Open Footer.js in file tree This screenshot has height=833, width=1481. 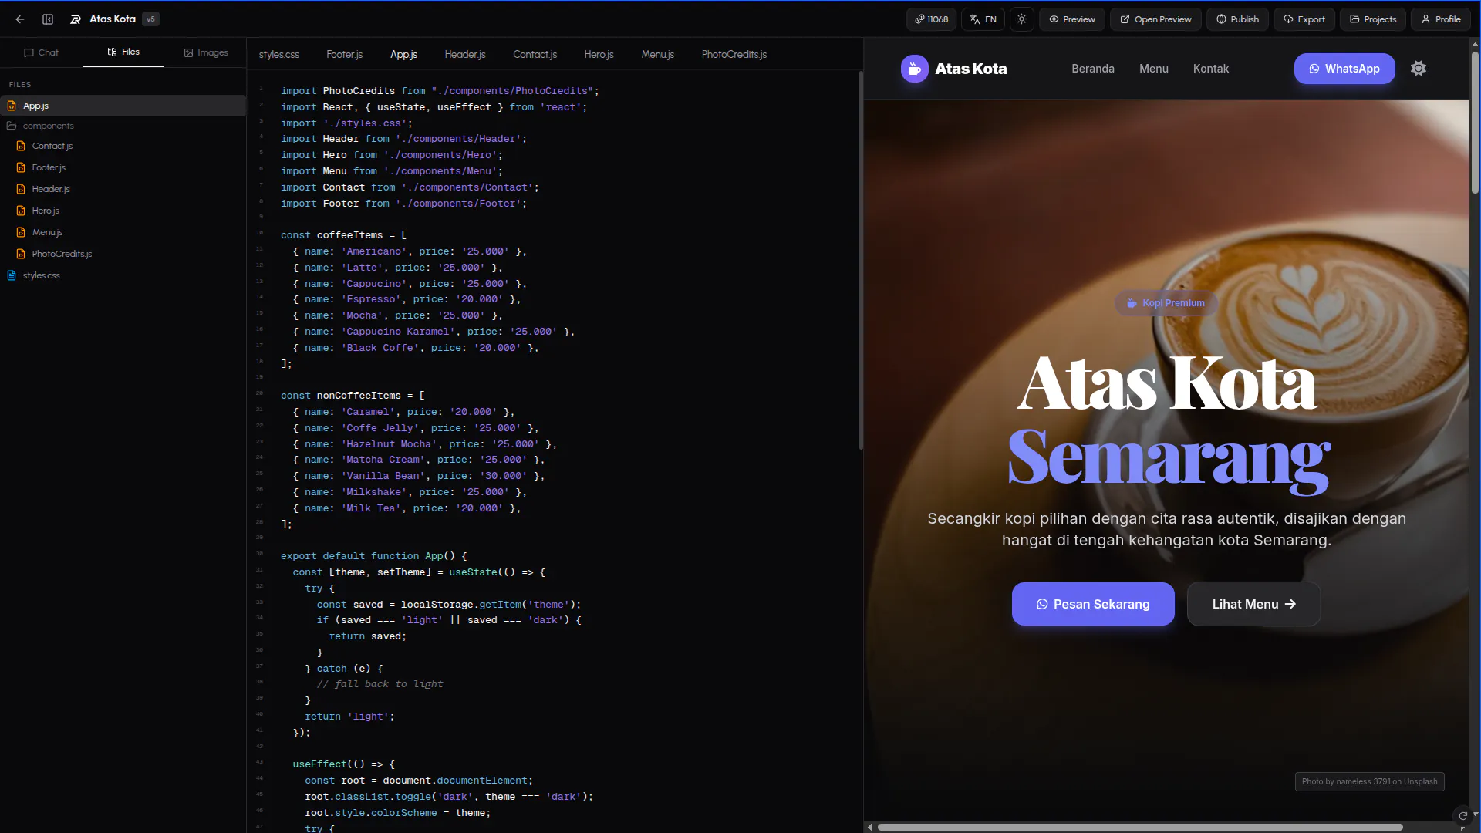click(123, 167)
